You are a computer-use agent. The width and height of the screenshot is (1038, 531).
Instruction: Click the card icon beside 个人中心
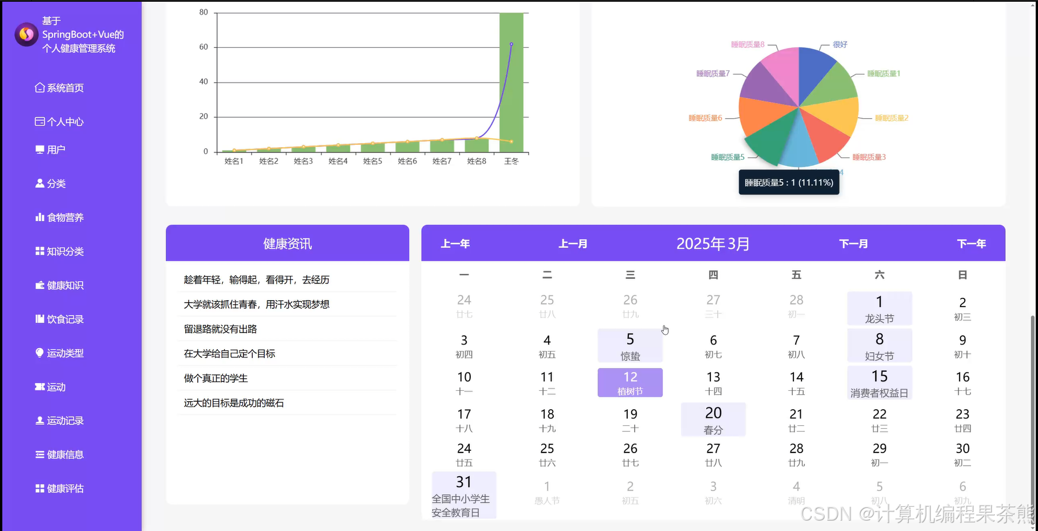(x=40, y=122)
